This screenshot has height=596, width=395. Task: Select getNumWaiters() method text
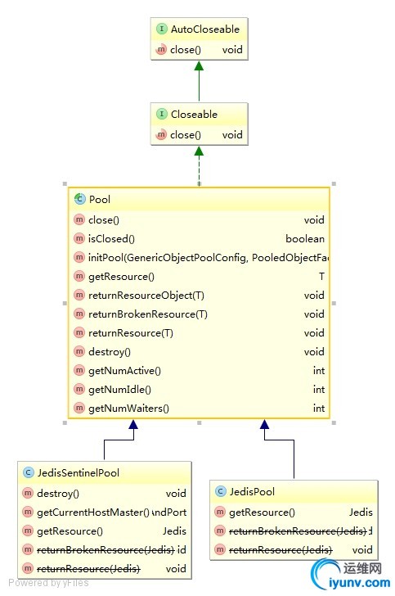click(x=128, y=409)
